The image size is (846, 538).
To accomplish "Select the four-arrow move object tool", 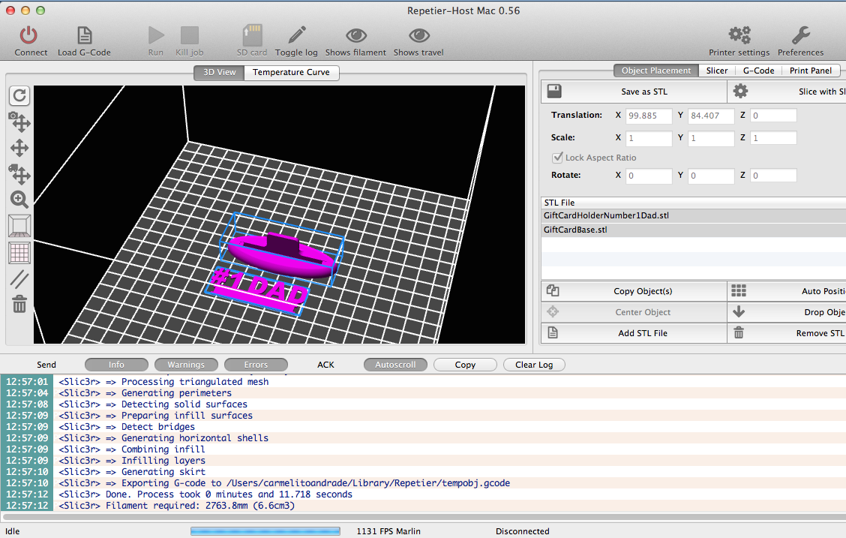I will (19, 149).
